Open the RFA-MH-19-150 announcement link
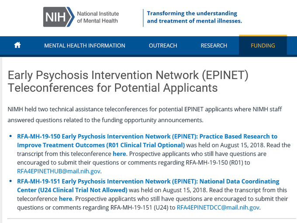The height and width of the screenshot is (223, 297). 147,141
